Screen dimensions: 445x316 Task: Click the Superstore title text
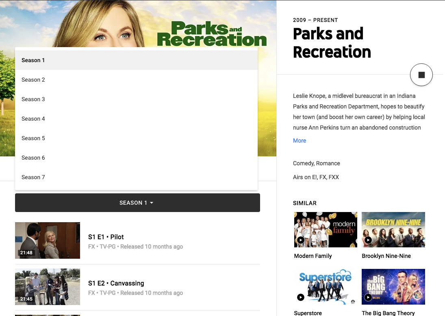(x=308, y=313)
